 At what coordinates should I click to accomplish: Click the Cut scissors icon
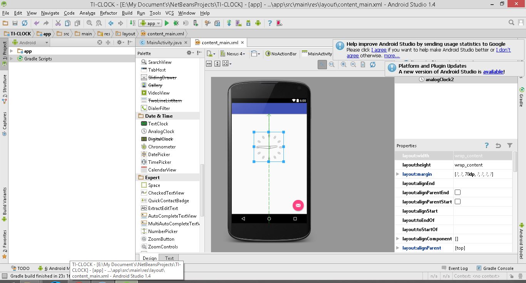pyautogui.click(x=58, y=23)
